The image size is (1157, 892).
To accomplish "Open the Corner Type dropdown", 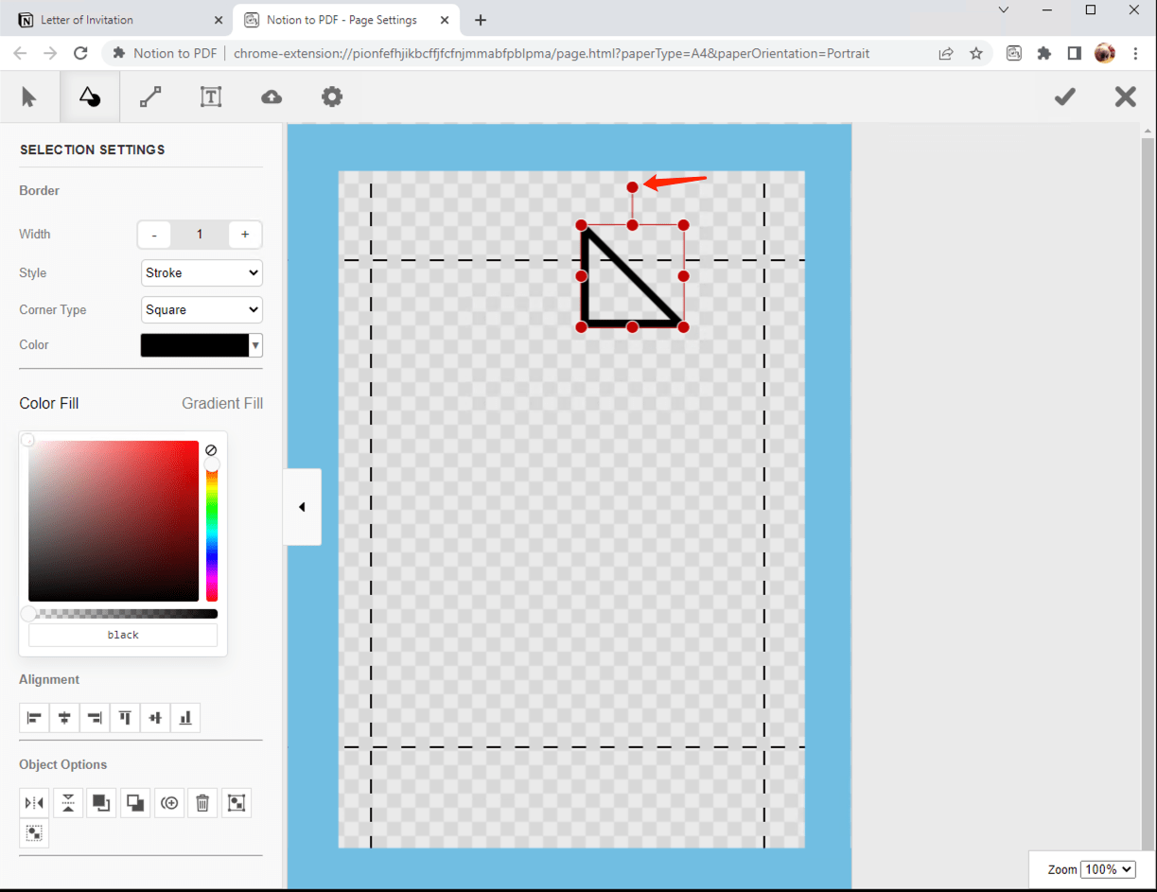I will tap(202, 309).
